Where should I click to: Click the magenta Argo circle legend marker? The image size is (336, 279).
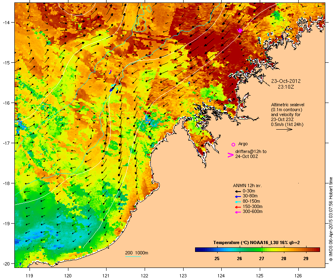point(234,144)
